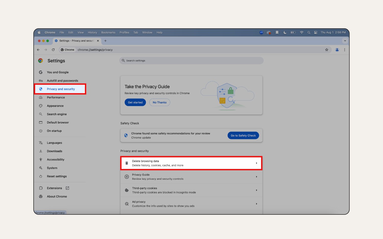This screenshot has width=383, height=239.
Task: Open the Chrome three-dot menu
Action: pyautogui.click(x=344, y=50)
